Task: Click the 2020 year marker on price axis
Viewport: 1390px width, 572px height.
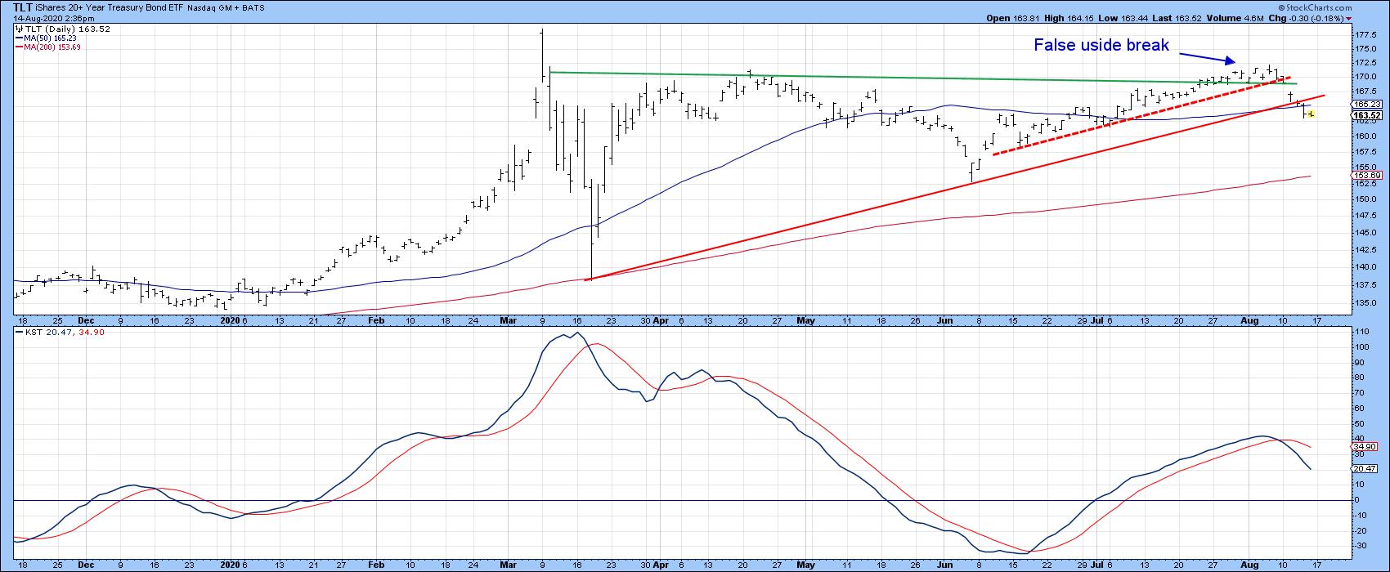Action: pyautogui.click(x=231, y=321)
